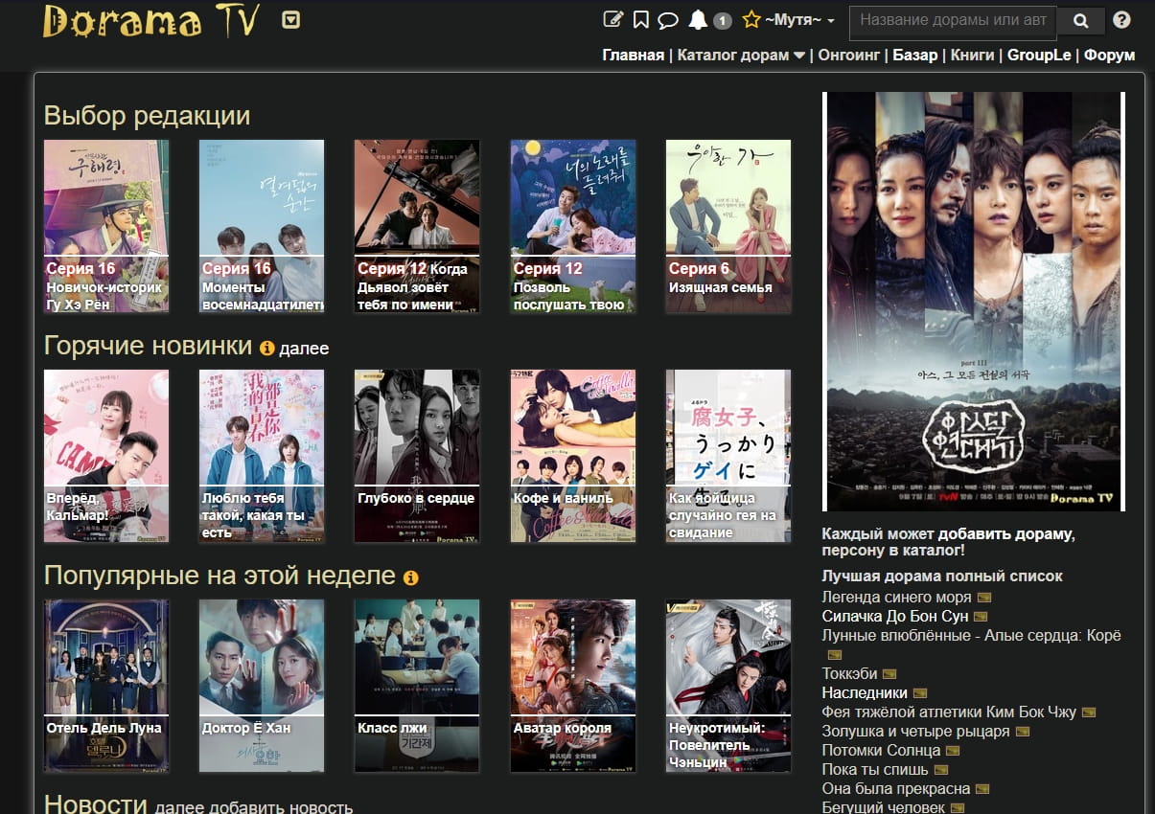Viewport: 1155px width, 814px height.
Task: Open the notifications bell icon
Action: pyautogui.click(x=698, y=19)
